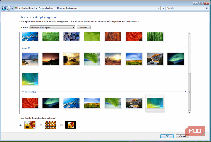
Task: Go to Personalization in the breadcrumb
Action: (x=46, y=8)
